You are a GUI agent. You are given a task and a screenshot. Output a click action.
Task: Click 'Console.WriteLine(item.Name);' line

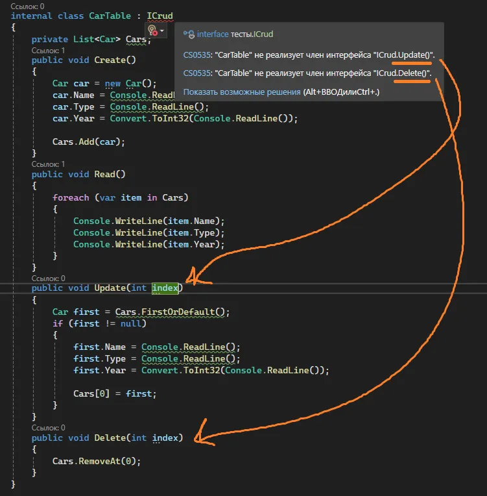click(149, 221)
